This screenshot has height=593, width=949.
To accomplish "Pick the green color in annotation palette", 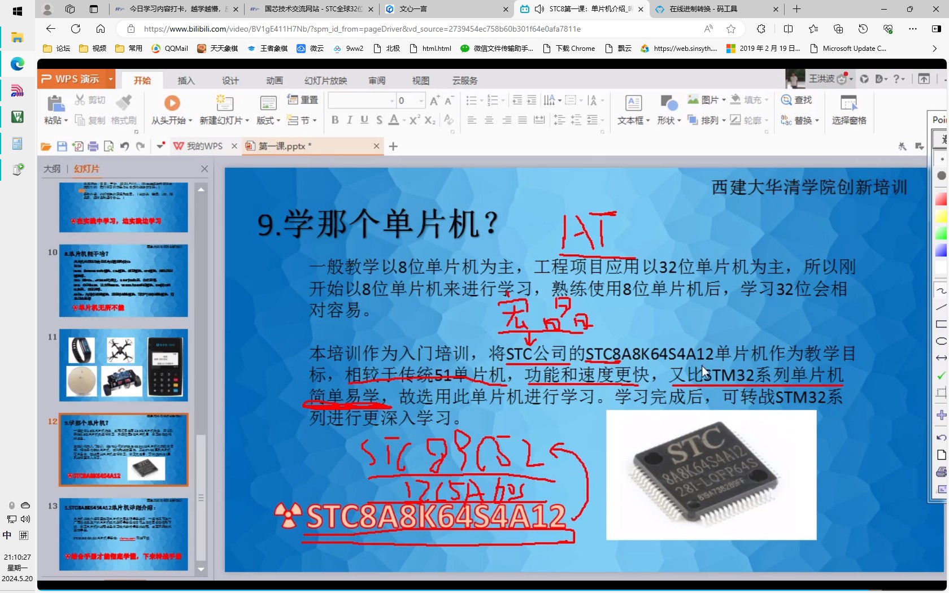I will click(x=941, y=233).
